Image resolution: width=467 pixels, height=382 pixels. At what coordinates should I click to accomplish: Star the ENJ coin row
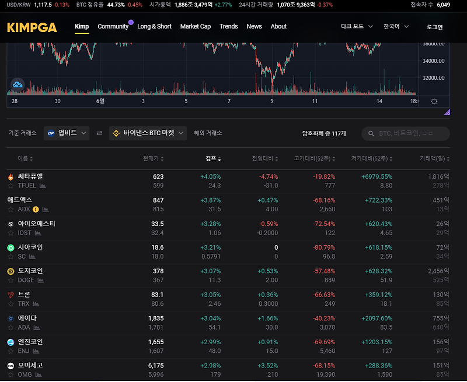click(11, 351)
